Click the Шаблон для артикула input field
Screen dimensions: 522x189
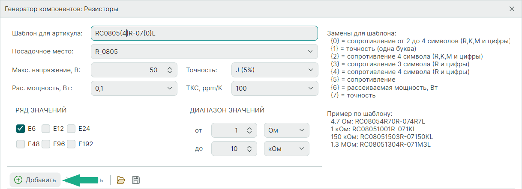click(x=204, y=33)
